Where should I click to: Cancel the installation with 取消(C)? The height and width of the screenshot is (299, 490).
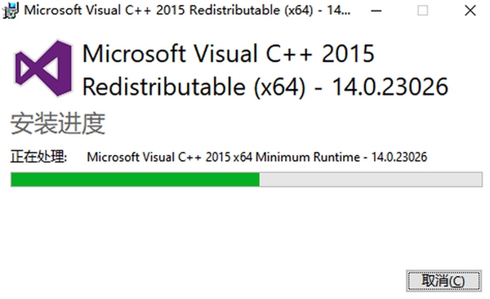(x=443, y=280)
